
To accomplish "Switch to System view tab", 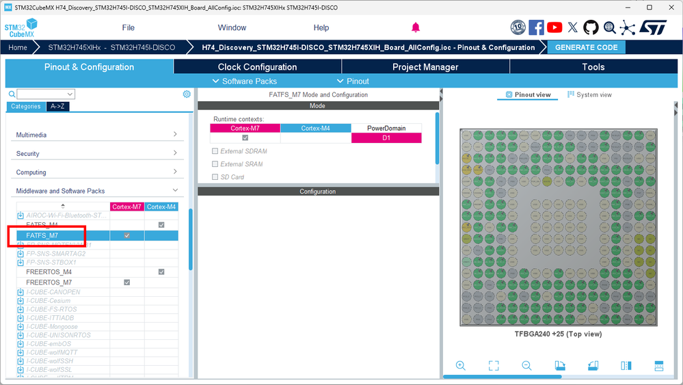I will point(589,94).
